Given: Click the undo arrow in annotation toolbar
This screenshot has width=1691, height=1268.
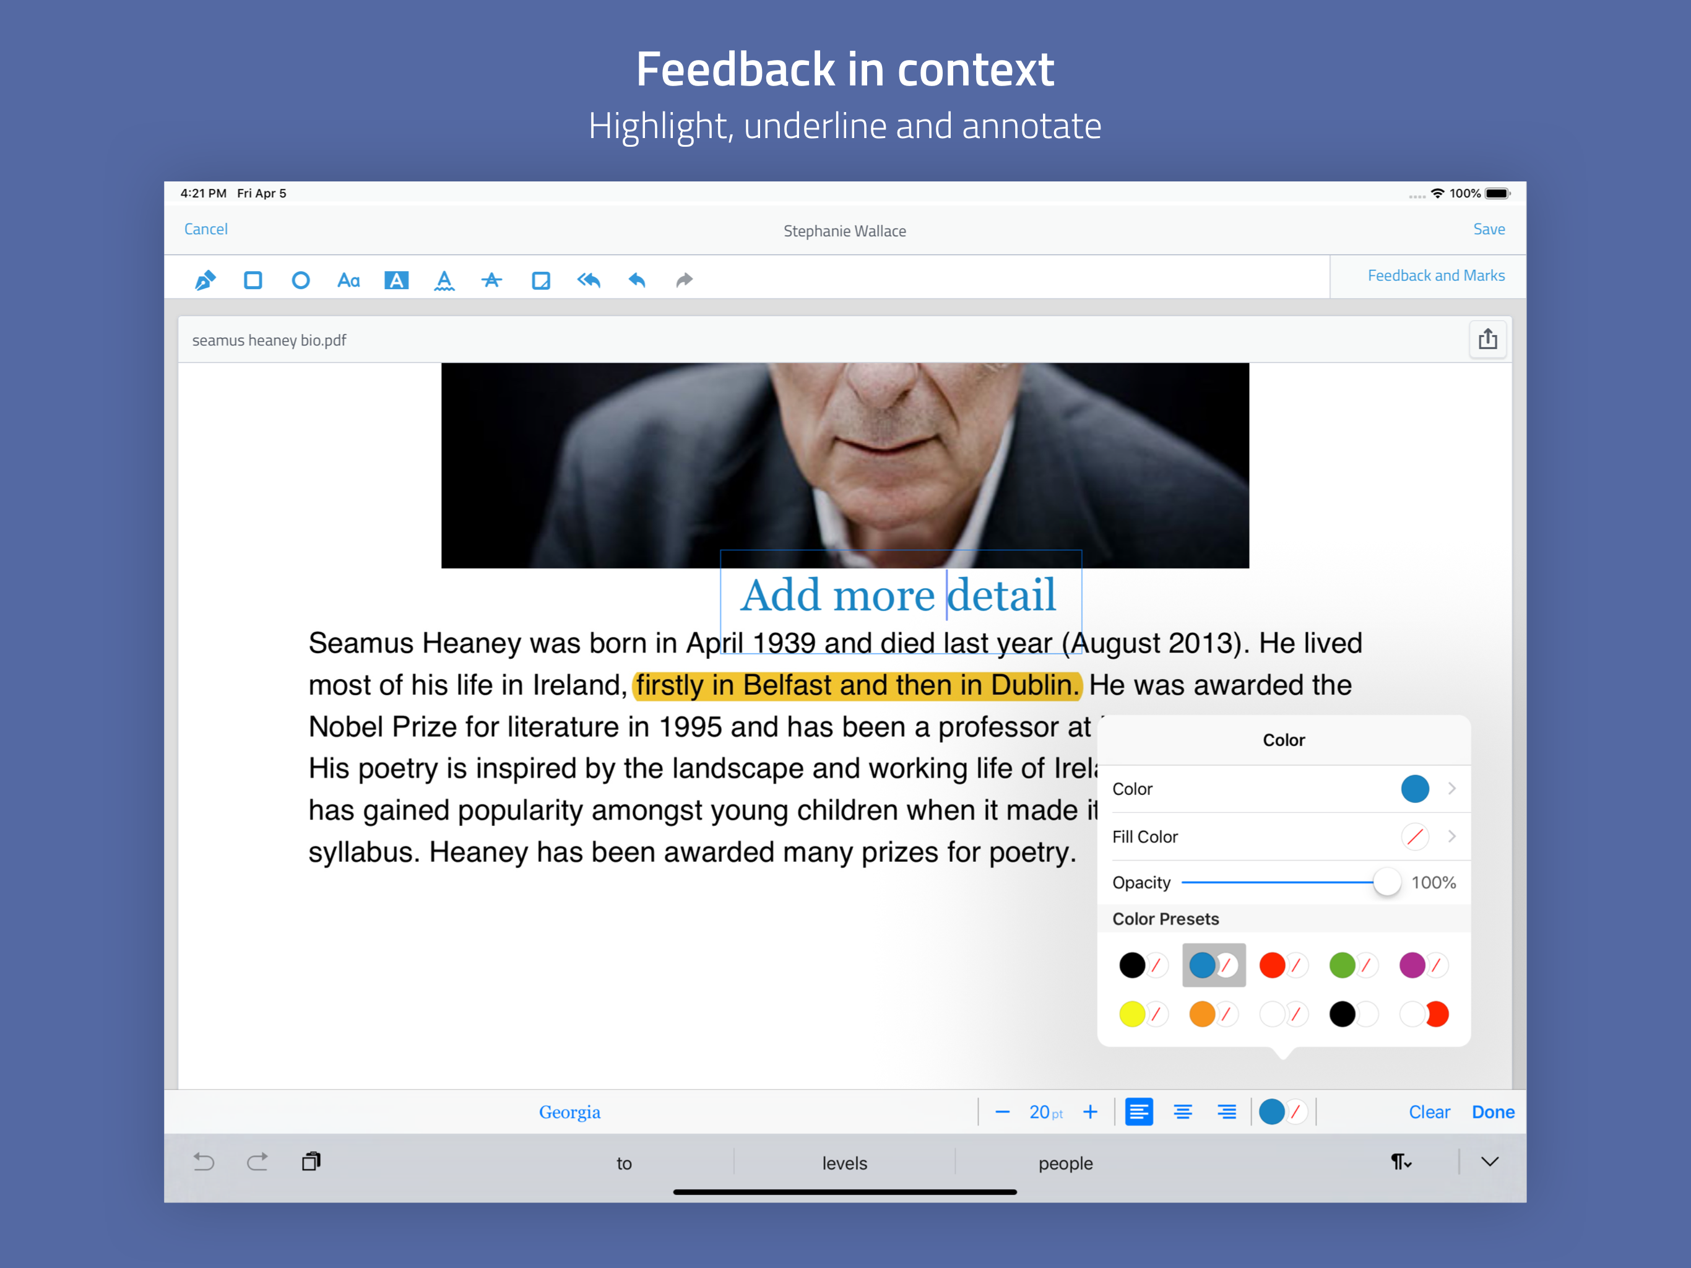Looking at the screenshot, I should coord(637,280).
